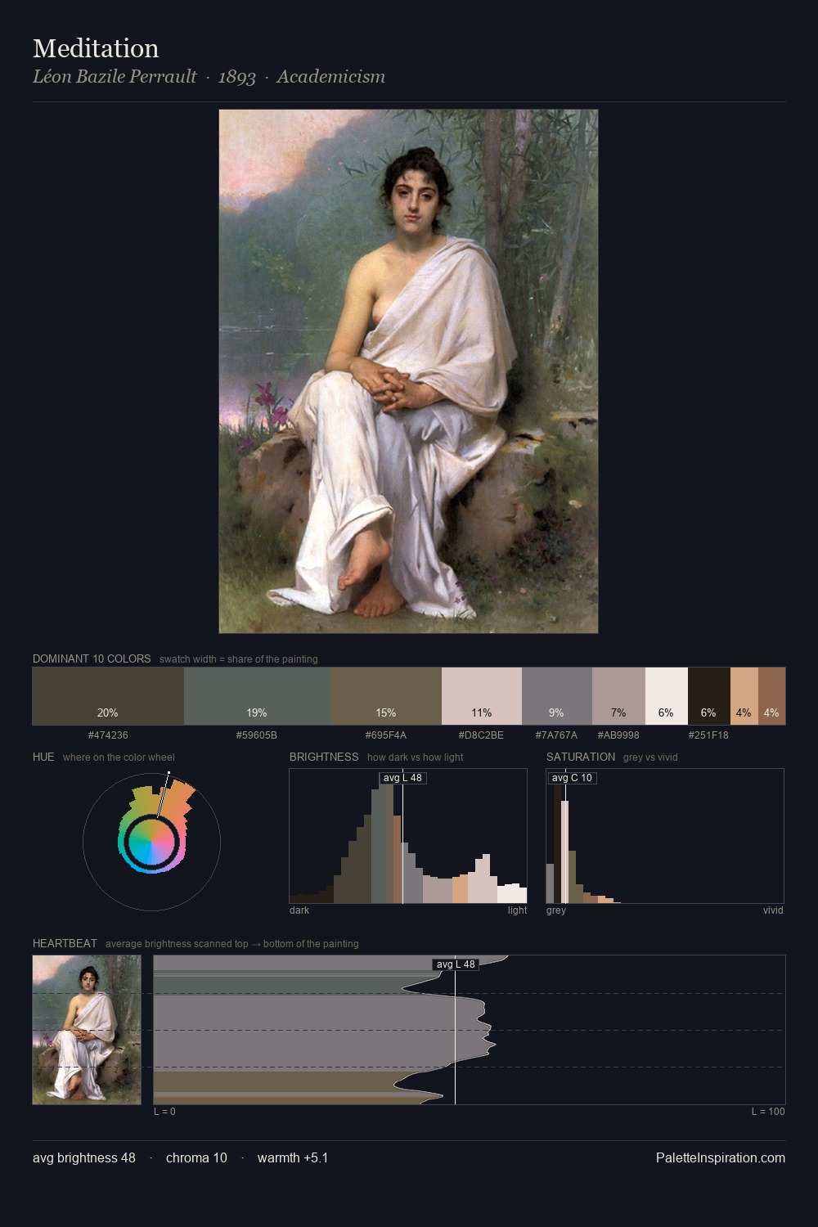The height and width of the screenshot is (1227, 818).
Task: Click the "avg brightness 48" footer stat
Action: pos(84,1158)
